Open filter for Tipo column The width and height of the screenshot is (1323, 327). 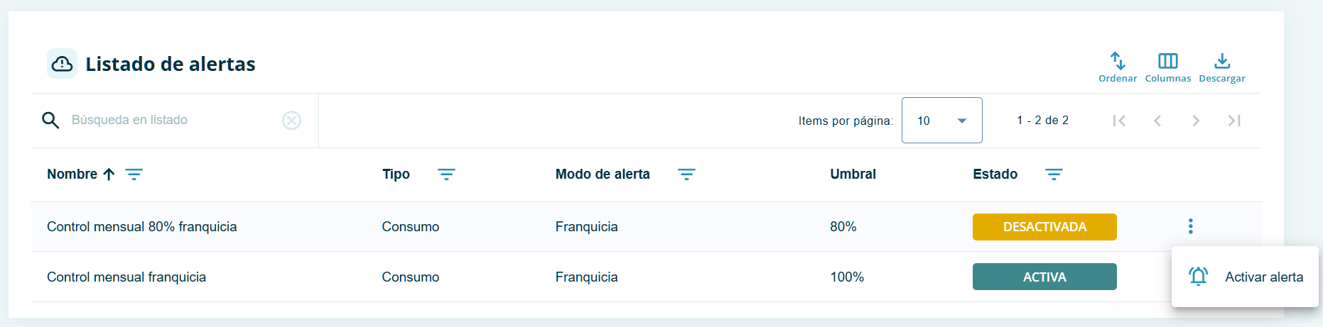[x=446, y=174]
